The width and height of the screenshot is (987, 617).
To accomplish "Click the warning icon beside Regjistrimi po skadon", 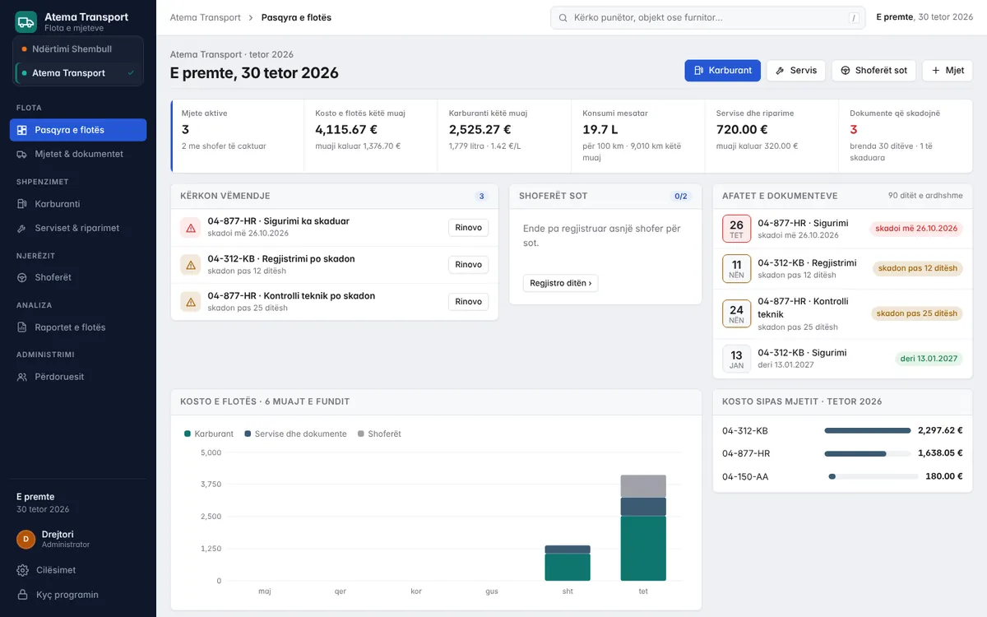I will 191,265.
